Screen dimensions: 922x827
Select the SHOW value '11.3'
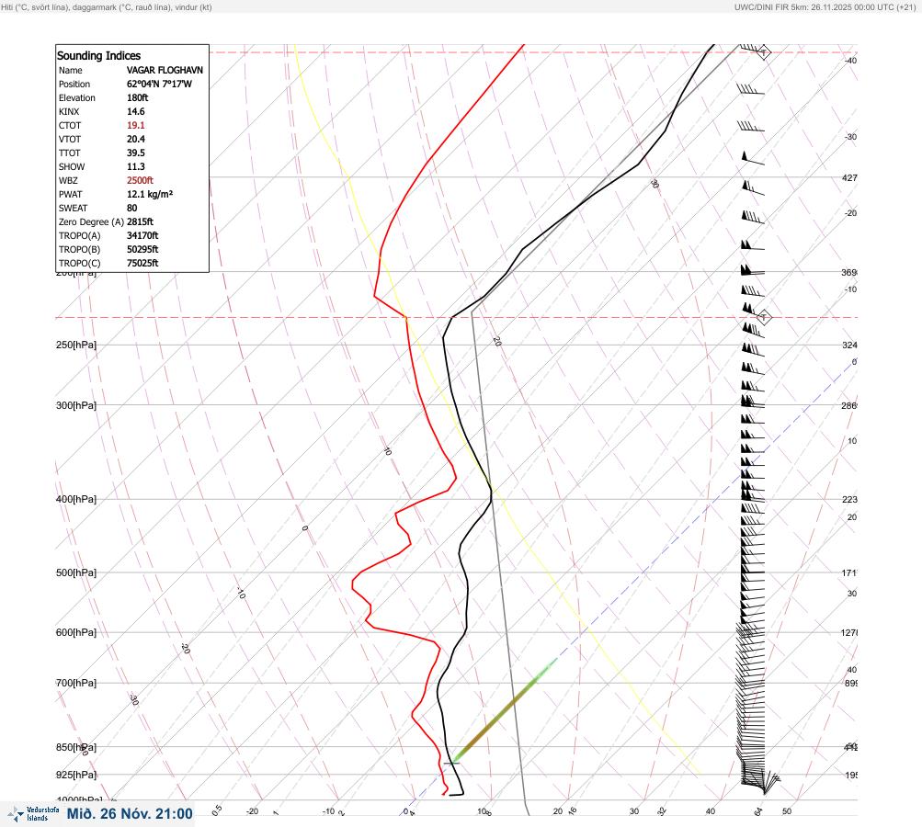coord(136,167)
